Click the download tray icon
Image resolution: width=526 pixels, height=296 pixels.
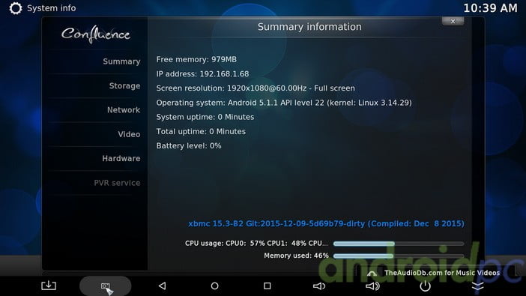(49, 286)
